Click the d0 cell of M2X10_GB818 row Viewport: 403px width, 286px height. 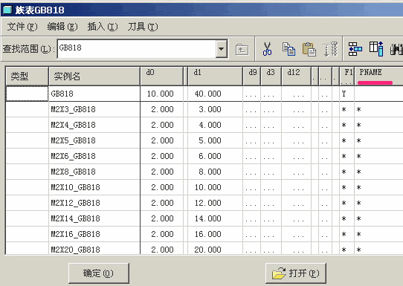[162, 187]
